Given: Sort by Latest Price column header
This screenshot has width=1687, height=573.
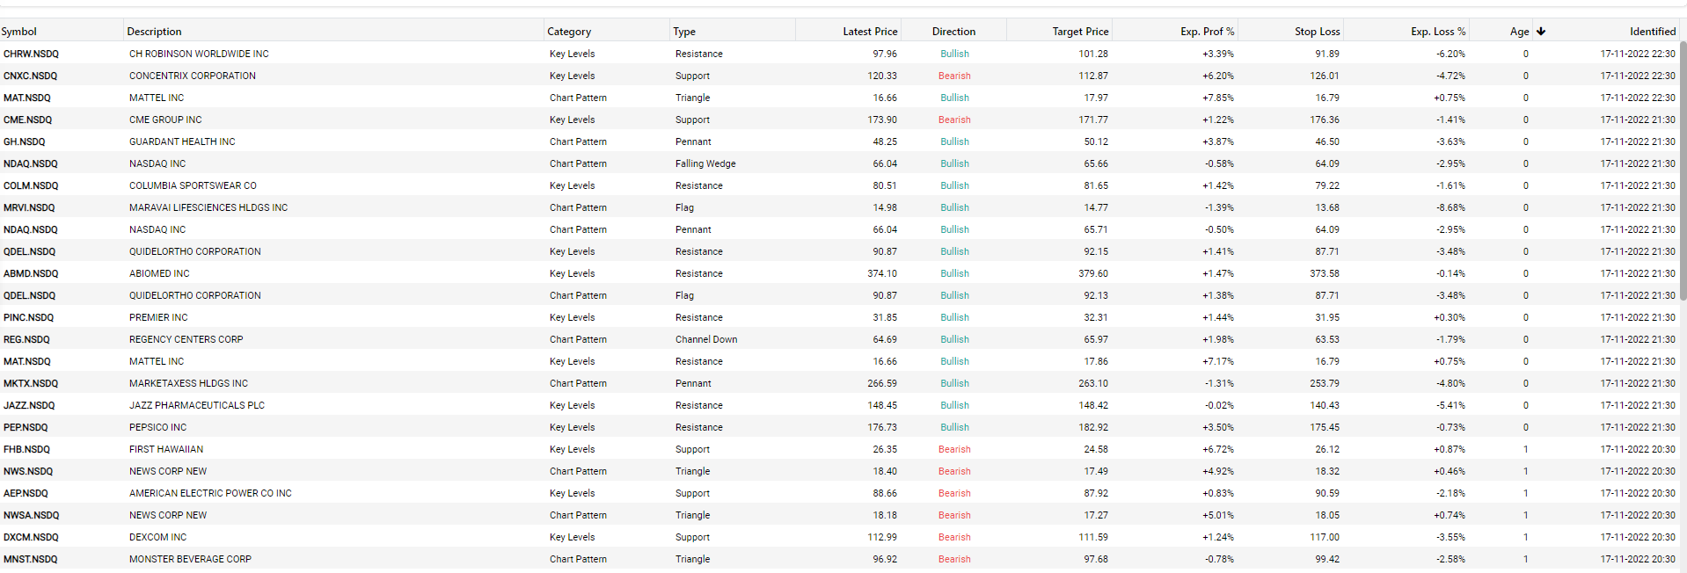Looking at the screenshot, I should [870, 32].
